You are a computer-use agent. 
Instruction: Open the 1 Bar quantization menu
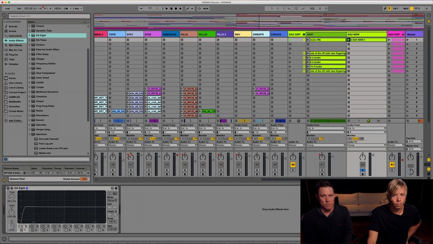78,9
